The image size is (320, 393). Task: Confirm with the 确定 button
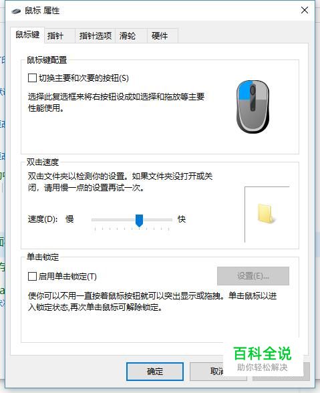155,371
